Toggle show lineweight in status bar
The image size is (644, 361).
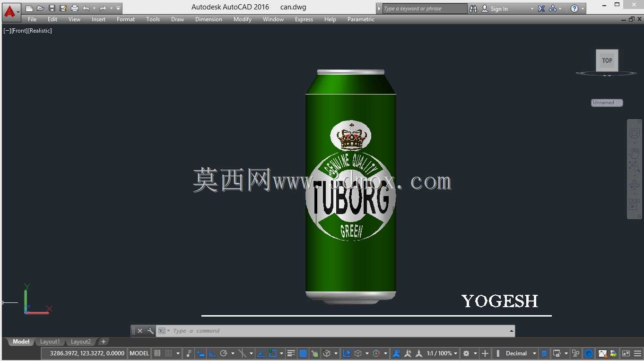click(x=291, y=353)
